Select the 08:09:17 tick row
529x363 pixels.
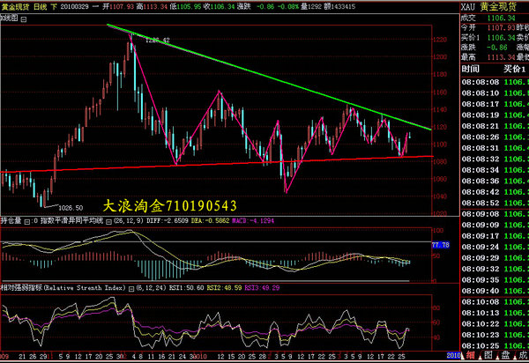point(495,236)
